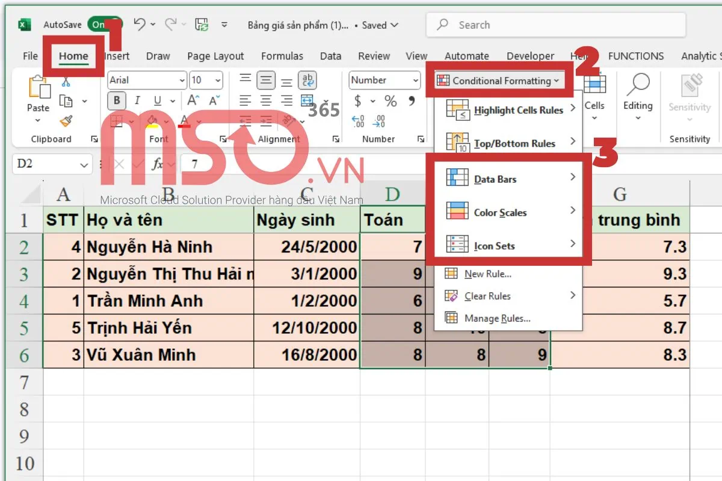This screenshot has height=481, width=722.
Task: Click the Wrap Text icon
Action: (x=308, y=81)
